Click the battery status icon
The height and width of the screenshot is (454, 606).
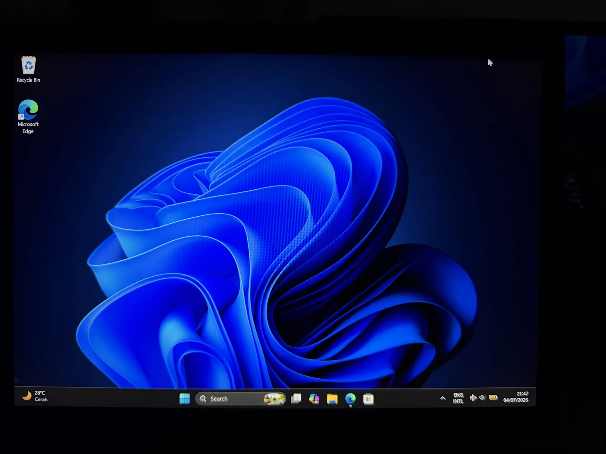point(493,397)
